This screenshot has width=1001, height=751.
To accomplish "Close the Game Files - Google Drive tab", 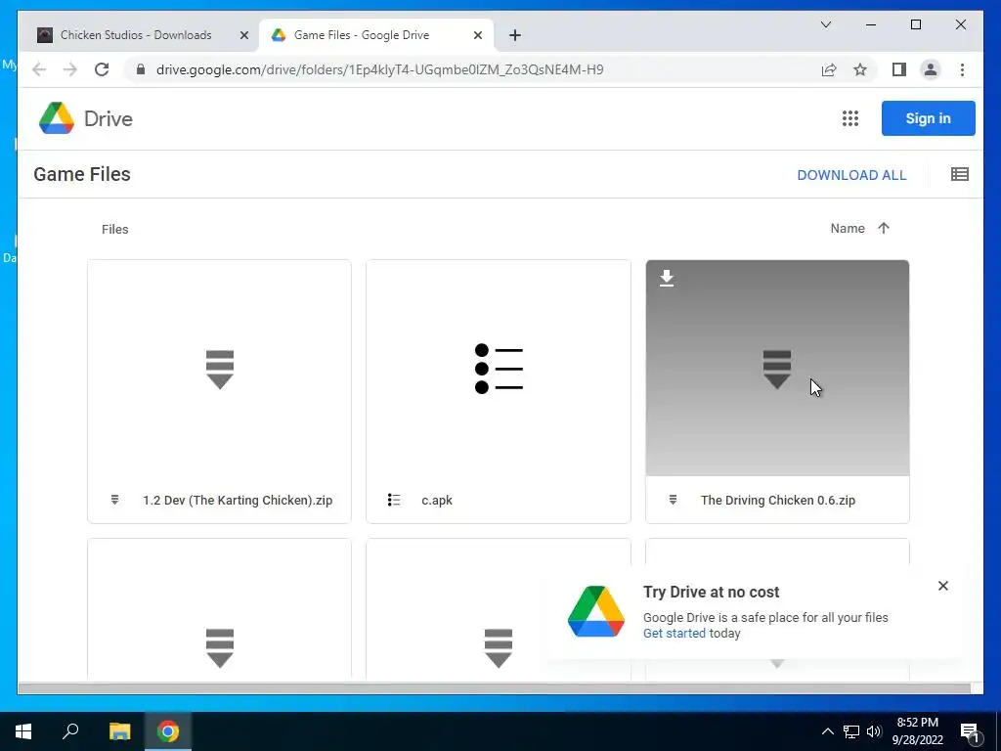I will pos(477,35).
